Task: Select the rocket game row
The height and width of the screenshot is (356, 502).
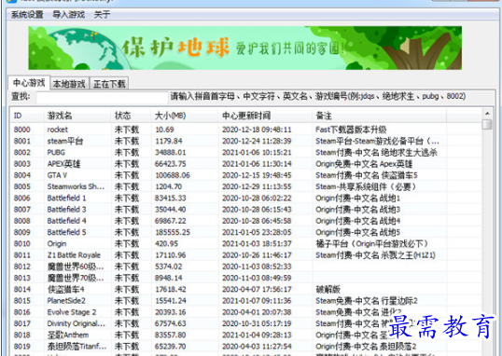Action: click(246, 130)
